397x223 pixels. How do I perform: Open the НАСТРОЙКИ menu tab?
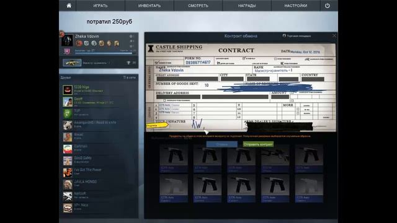[296, 6]
